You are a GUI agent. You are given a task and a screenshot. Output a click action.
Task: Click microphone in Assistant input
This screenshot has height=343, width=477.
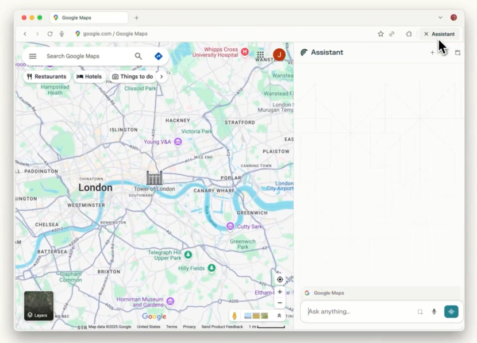[434, 311]
